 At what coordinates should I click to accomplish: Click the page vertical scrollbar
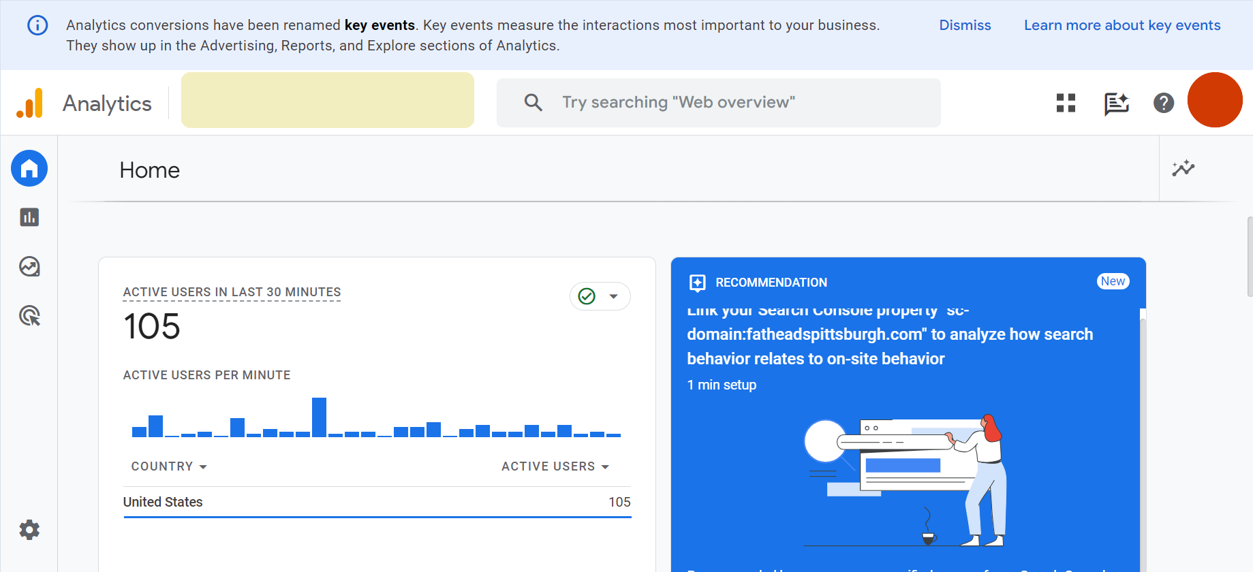1250,257
